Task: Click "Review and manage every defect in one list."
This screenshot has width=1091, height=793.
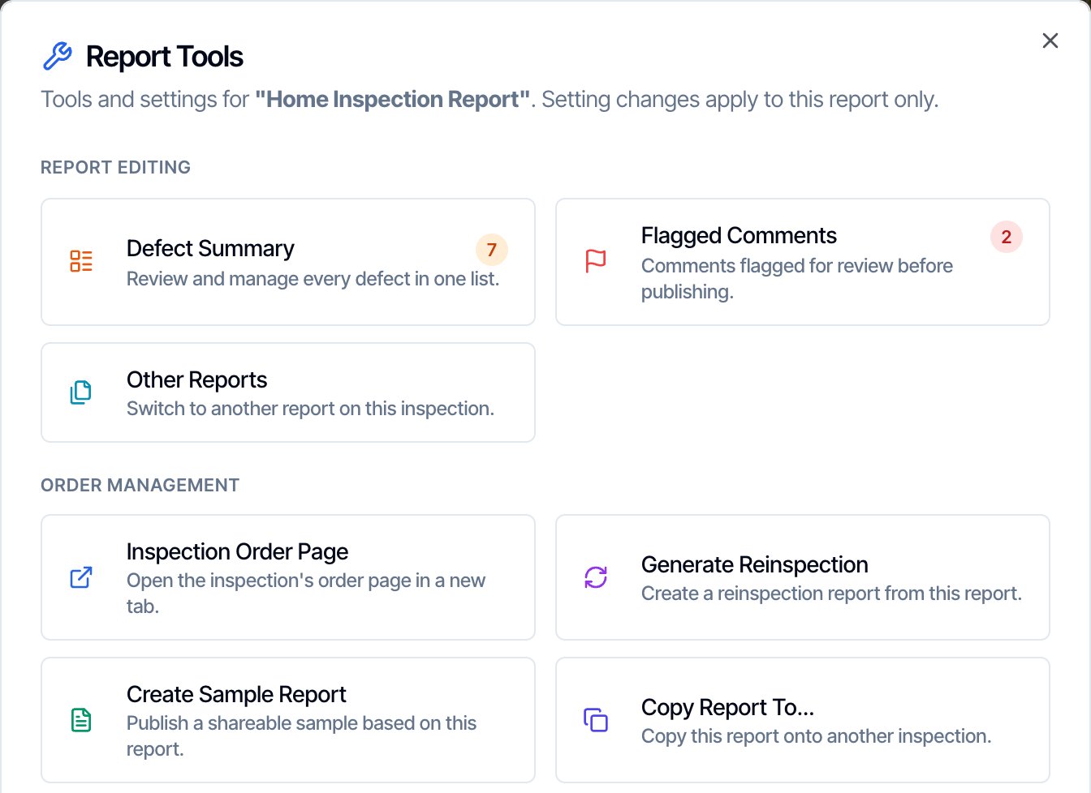Action: tap(313, 279)
